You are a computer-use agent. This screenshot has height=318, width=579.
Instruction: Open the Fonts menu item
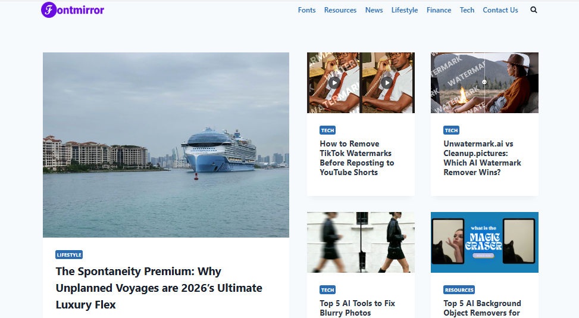click(x=307, y=10)
